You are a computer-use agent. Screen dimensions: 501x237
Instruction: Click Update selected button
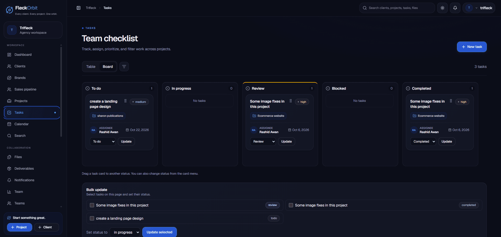(x=159, y=232)
